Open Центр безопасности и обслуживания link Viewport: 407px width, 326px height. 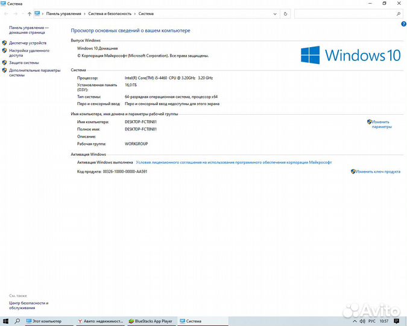coord(28,305)
